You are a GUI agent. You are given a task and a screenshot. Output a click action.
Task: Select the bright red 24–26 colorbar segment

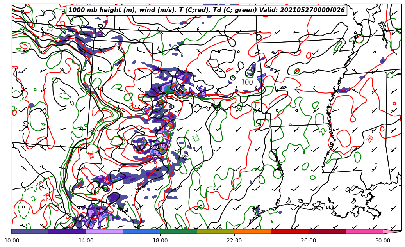point(290,231)
